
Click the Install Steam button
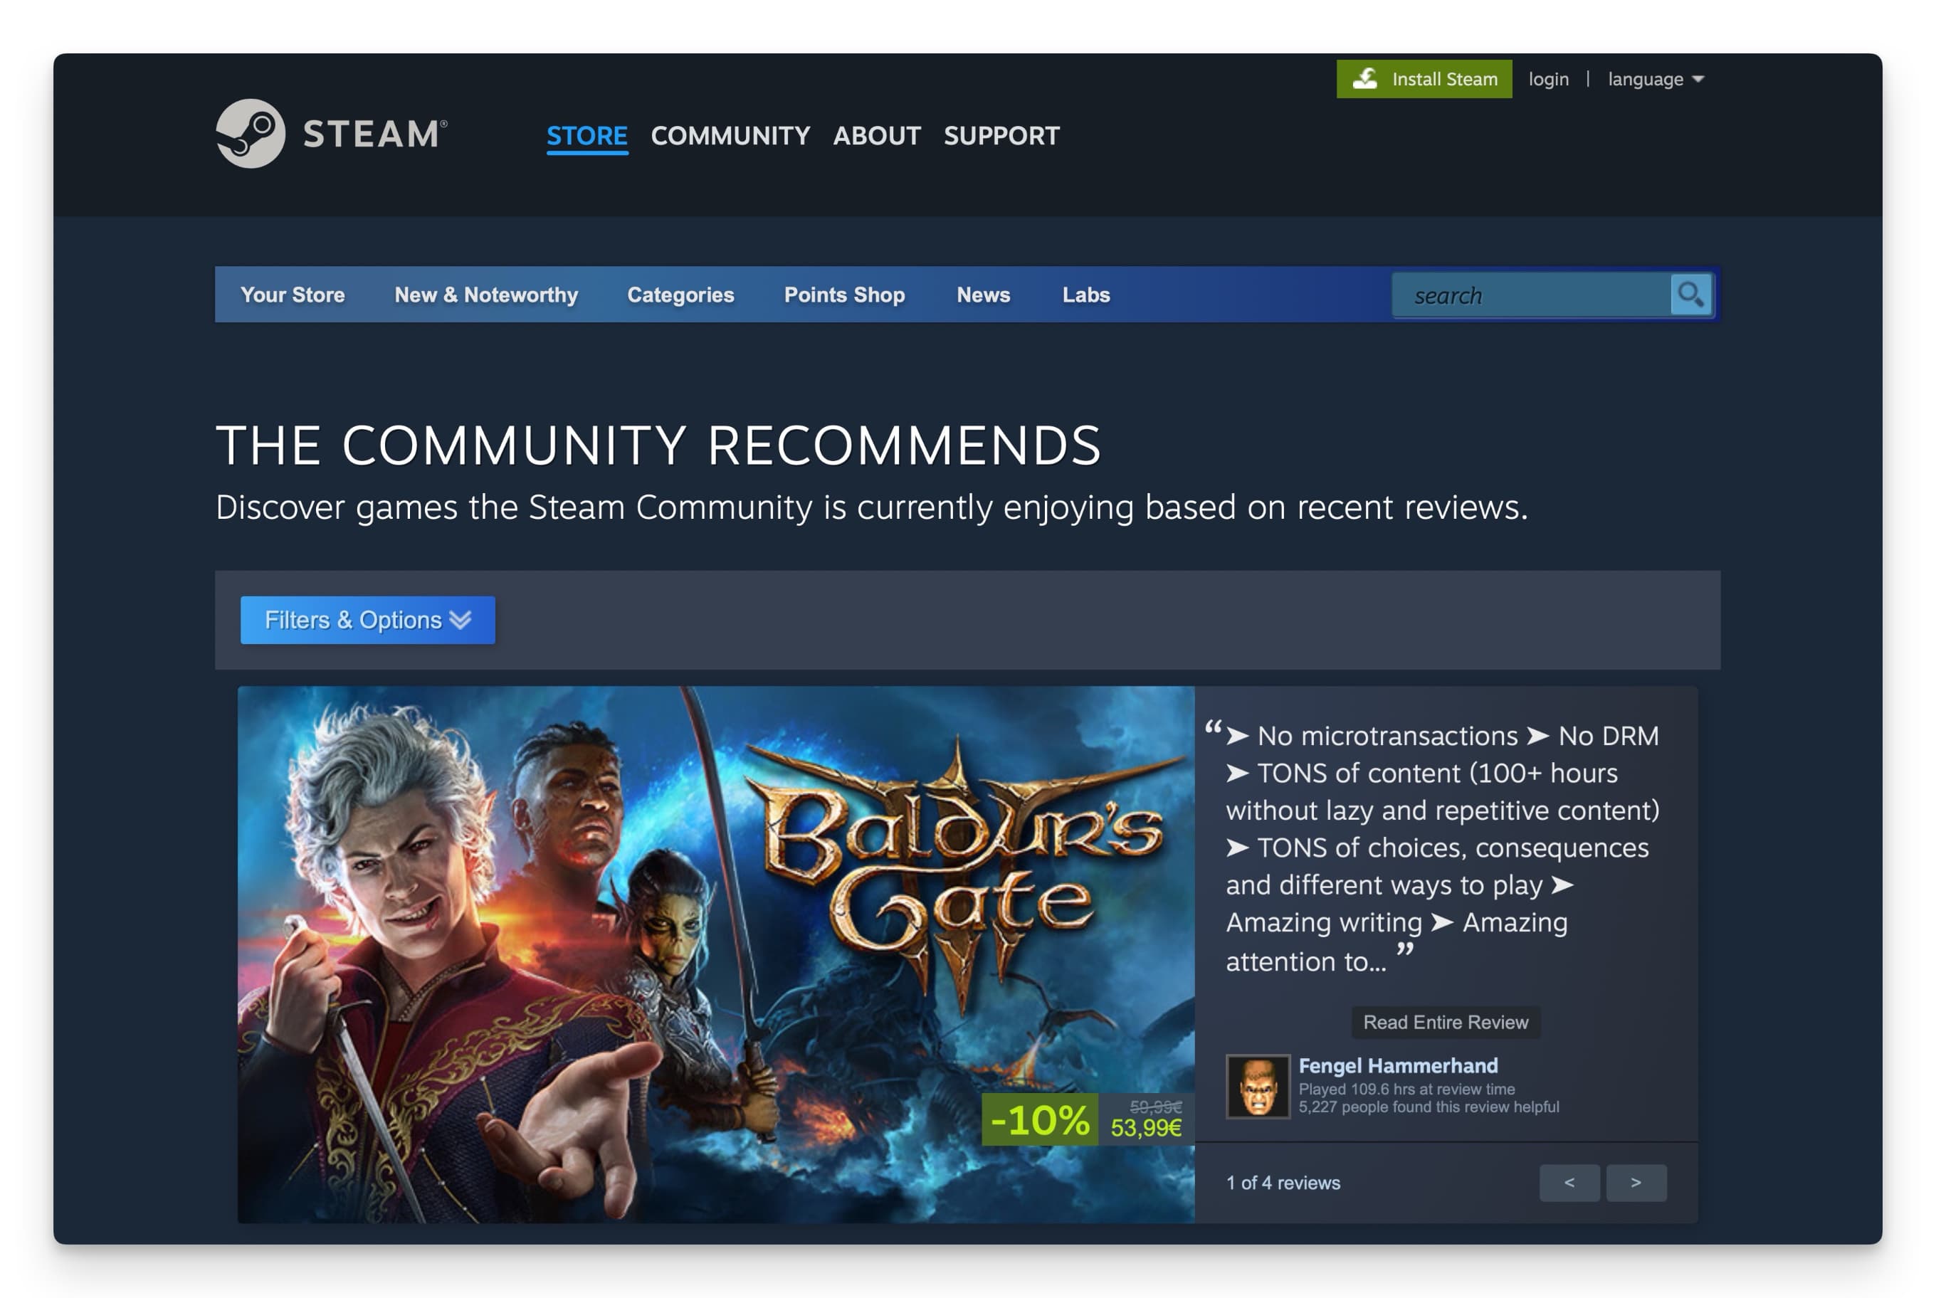(1424, 79)
